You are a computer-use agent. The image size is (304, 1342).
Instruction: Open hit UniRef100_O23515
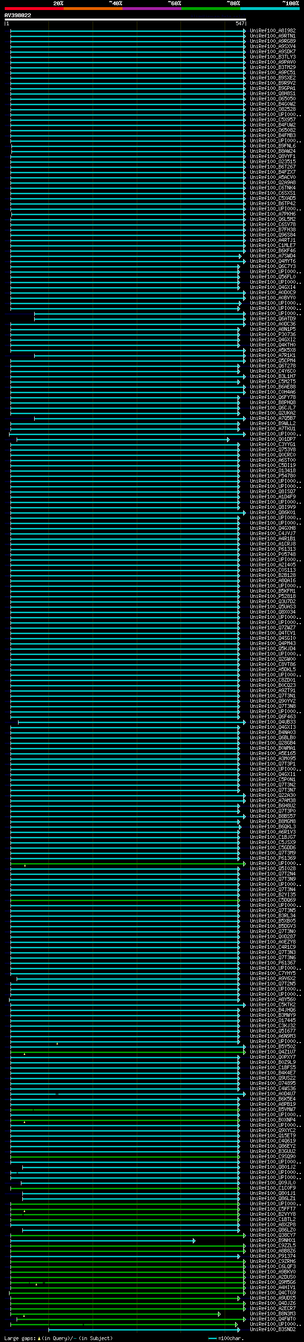(273, 161)
